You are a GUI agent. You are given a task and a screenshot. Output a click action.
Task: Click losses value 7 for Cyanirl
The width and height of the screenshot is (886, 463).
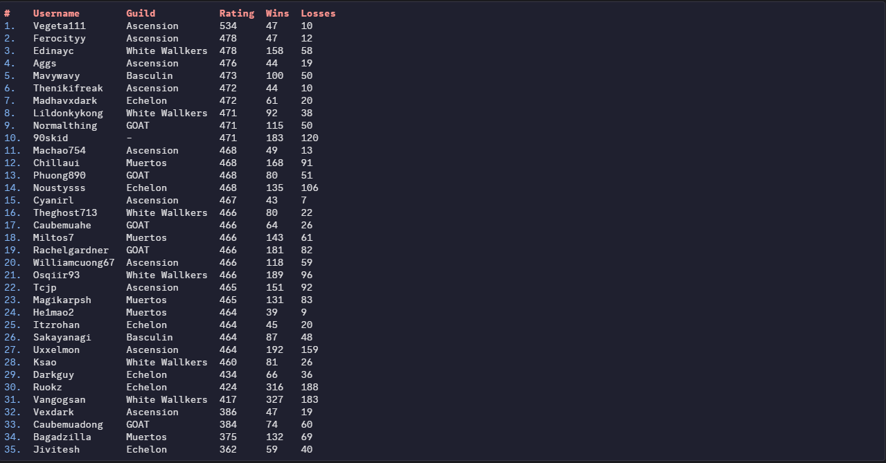click(303, 200)
